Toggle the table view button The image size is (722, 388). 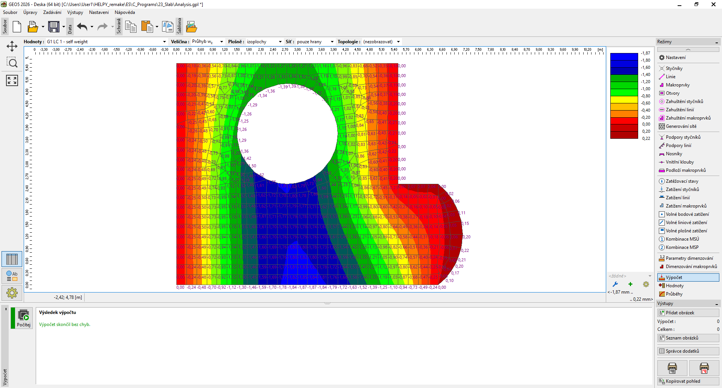tap(12, 259)
